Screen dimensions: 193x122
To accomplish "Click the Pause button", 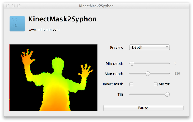I will (x=143, y=108).
